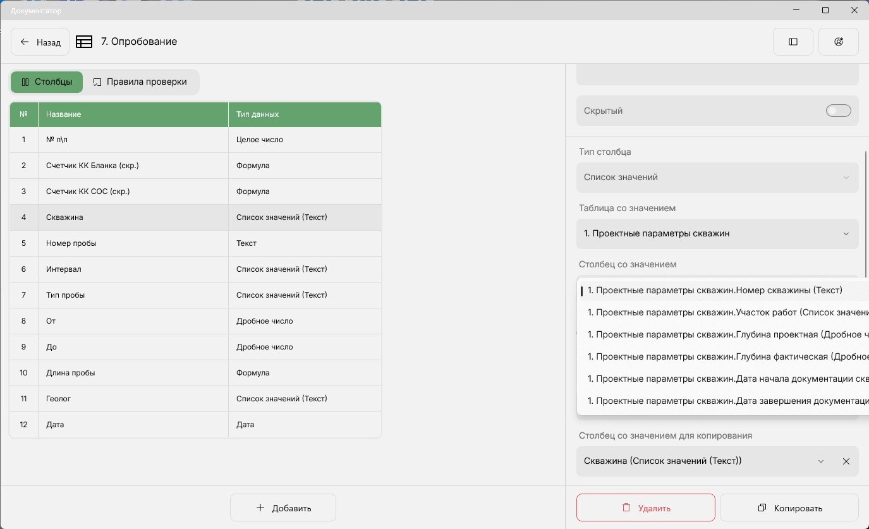Switch to Правила проверки tab
Screen dimensions: 869x529
[x=140, y=82]
